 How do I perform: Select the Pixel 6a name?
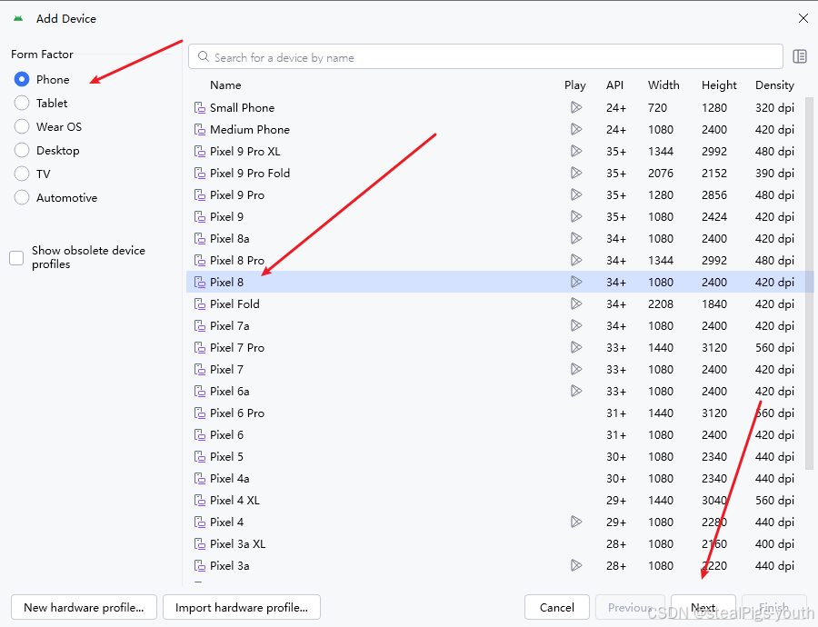tap(230, 392)
